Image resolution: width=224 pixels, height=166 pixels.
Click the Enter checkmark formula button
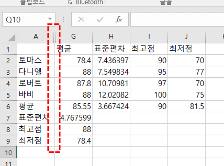[100, 19]
